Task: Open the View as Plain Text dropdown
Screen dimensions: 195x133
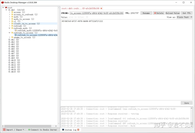Action: pyautogui.click(x=184, y=17)
